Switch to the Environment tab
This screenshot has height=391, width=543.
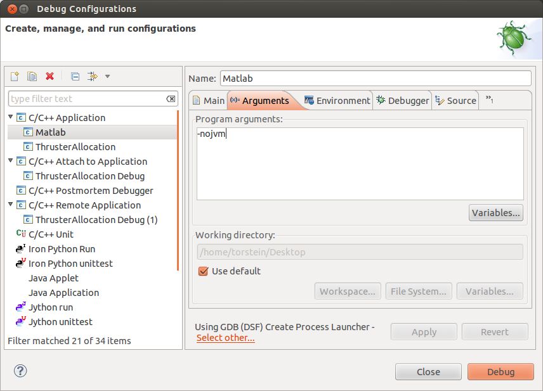[x=337, y=101]
